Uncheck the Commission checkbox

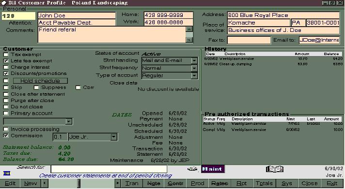6,136
